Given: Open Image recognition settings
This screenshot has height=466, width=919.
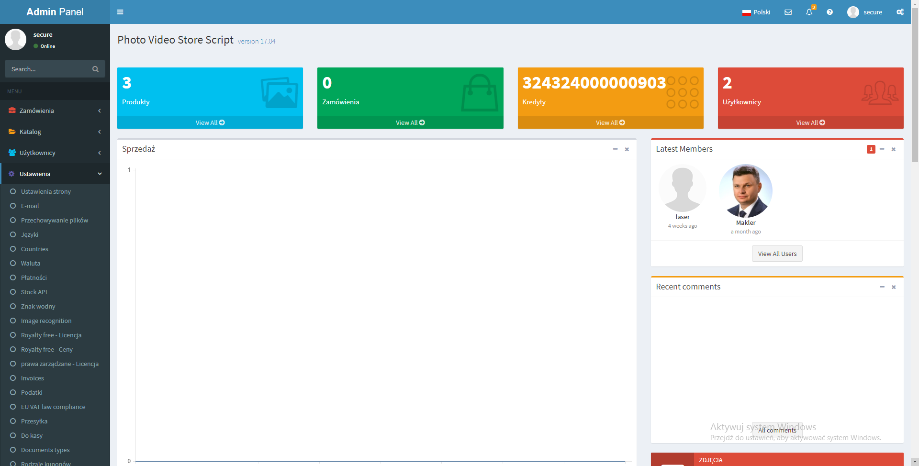Looking at the screenshot, I should pyautogui.click(x=46, y=321).
